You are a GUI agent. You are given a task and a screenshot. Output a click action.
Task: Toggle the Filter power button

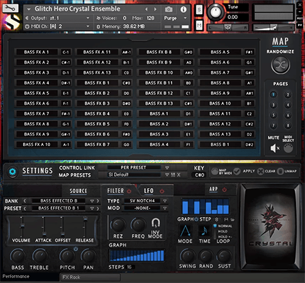click(x=129, y=191)
